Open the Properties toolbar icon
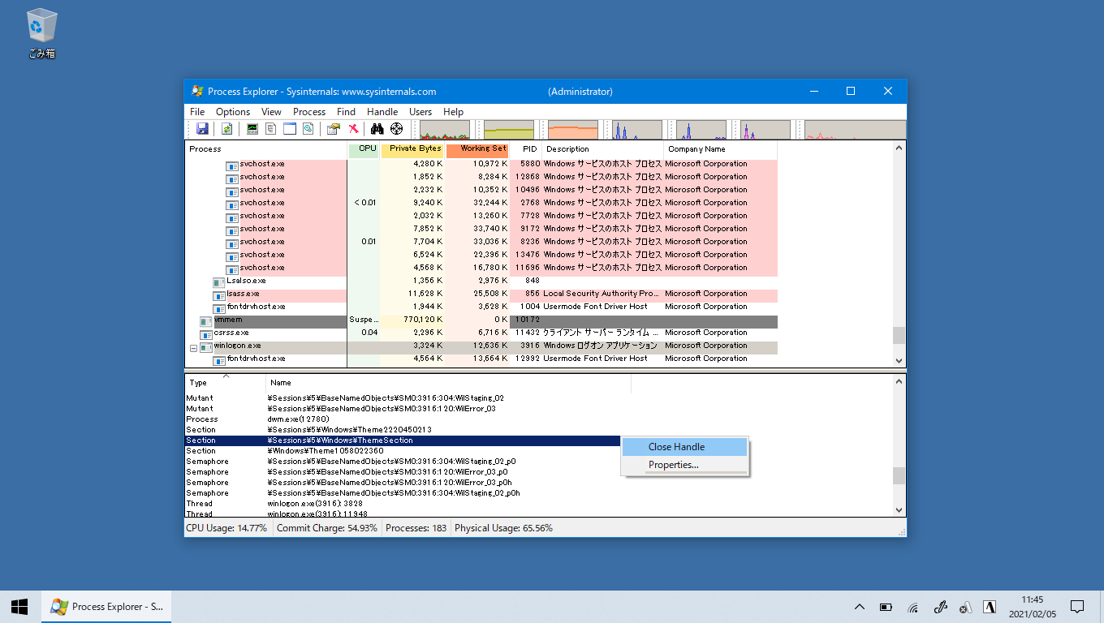 point(333,129)
